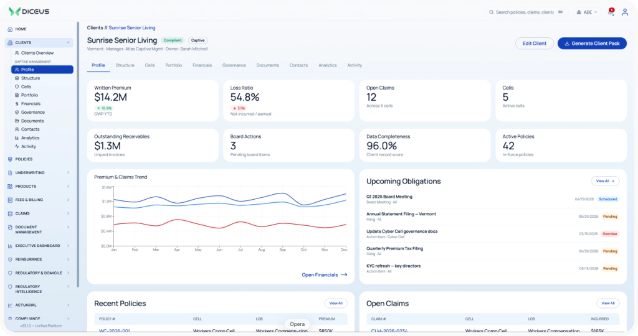The image size is (638, 336).
Task: Click the Home sidebar icon
Action: tap(10, 29)
